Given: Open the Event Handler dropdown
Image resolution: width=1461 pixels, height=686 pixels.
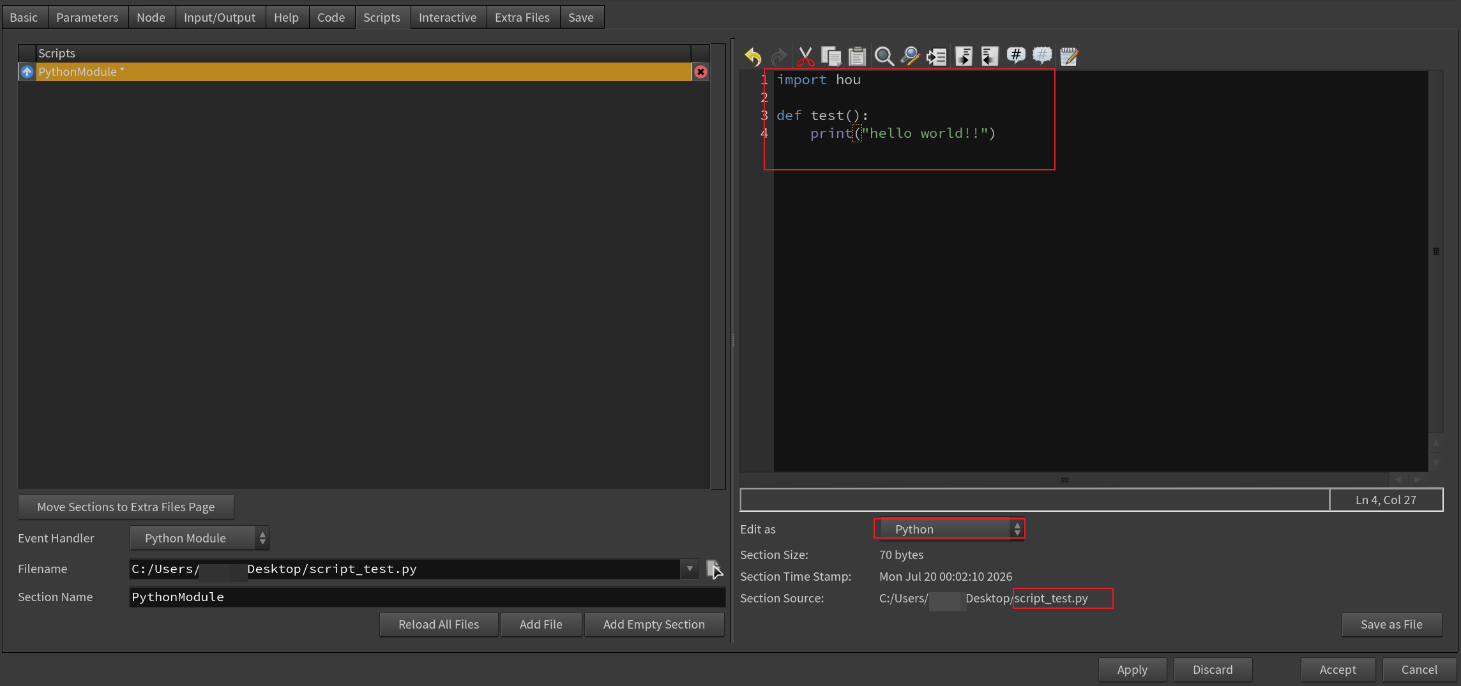Looking at the screenshot, I should tap(199, 538).
